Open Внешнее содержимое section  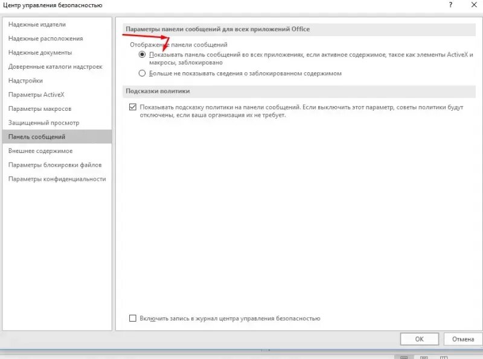pyautogui.click(x=57, y=151)
